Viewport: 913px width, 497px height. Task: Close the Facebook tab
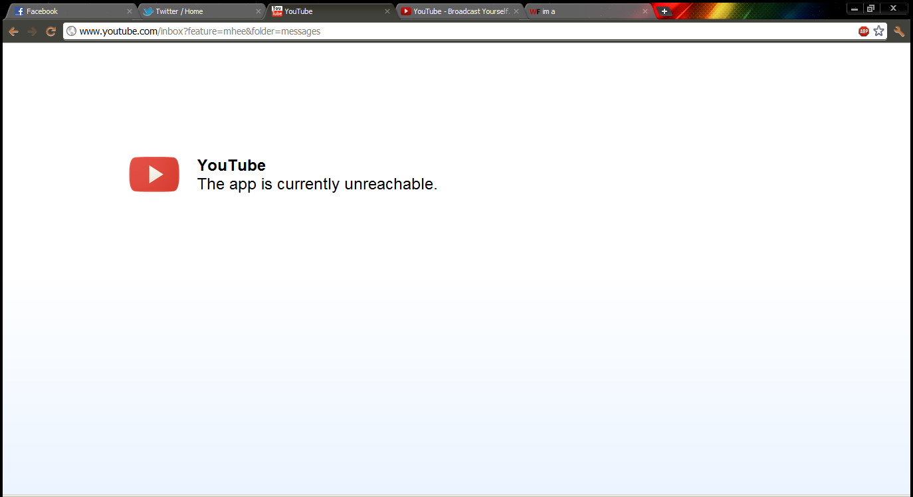(130, 11)
